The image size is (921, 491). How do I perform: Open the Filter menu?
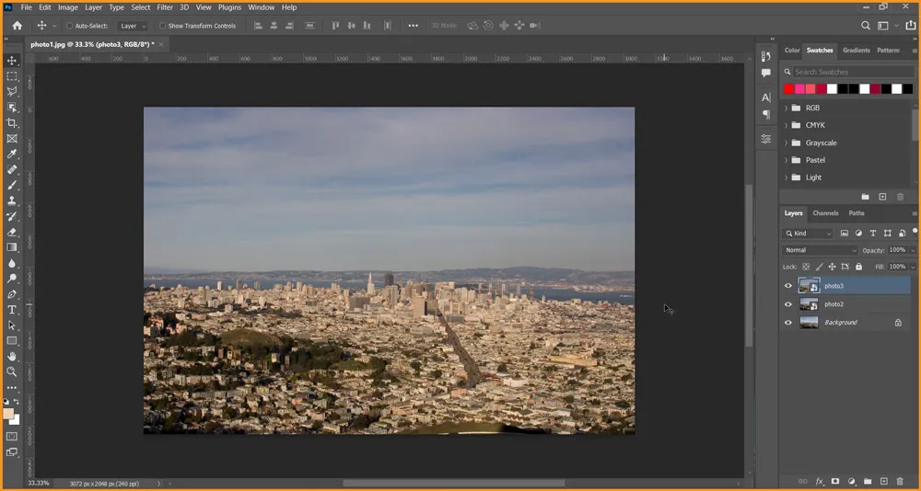[164, 7]
